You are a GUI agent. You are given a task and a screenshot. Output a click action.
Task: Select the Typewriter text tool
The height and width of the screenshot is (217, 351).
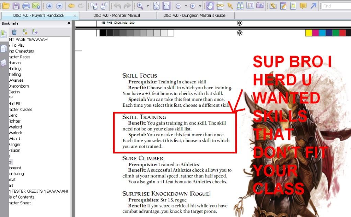coord(293,6)
